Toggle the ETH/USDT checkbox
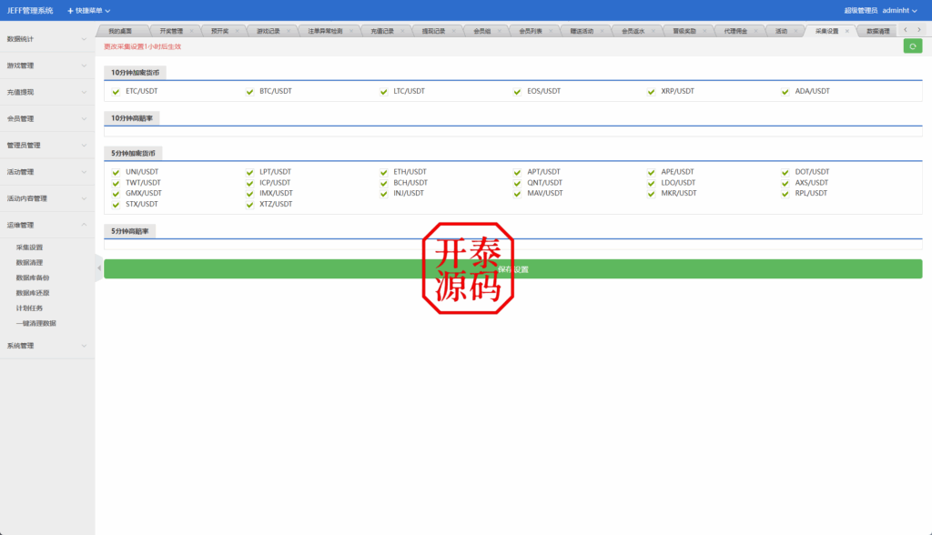The image size is (932, 535). coord(384,172)
